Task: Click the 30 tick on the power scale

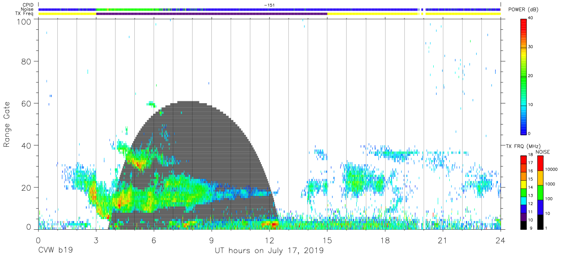Action: (x=531, y=47)
